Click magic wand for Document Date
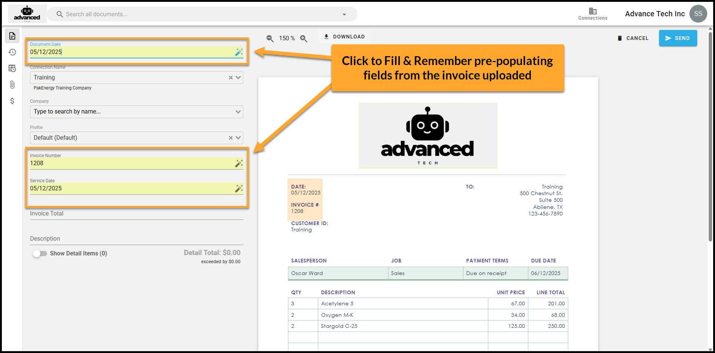Viewport: 715px width, 353px height. point(239,52)
